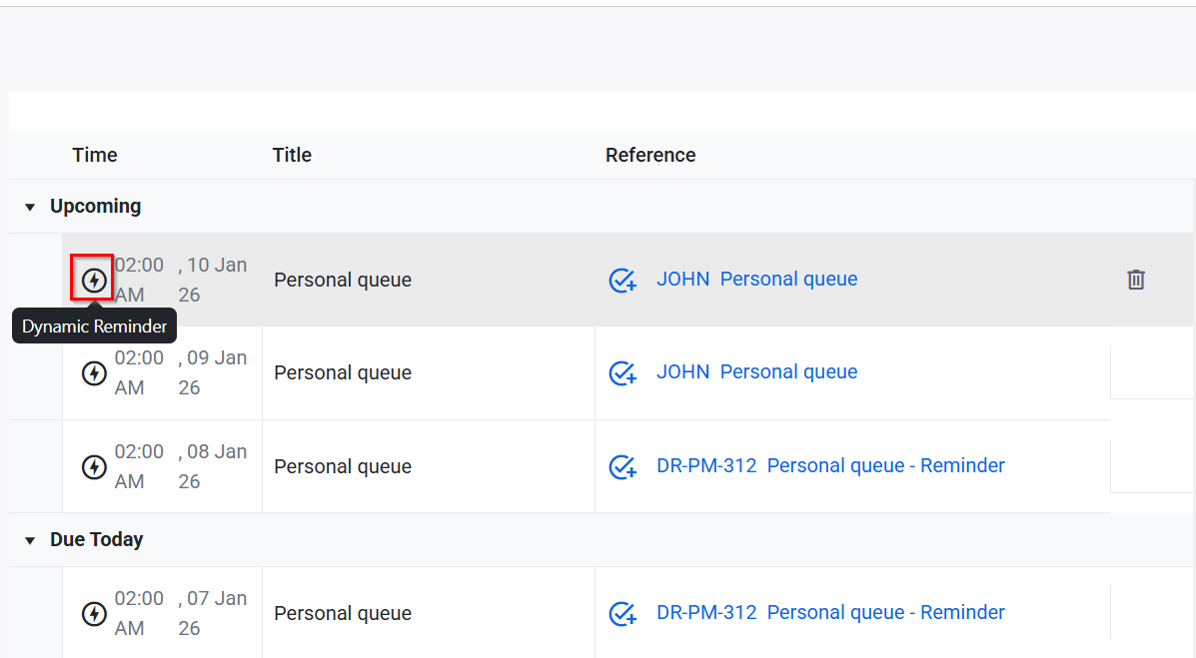The image size is (1196, 658).
Task: Open JOHN Personal queue link for 10 Jan
Action: coord(756,280)
